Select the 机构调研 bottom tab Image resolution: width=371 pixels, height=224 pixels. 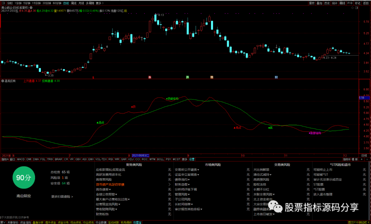[x=126, y=222]
